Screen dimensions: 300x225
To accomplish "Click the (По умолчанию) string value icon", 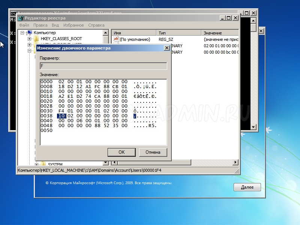I will (x=116, y=39).
